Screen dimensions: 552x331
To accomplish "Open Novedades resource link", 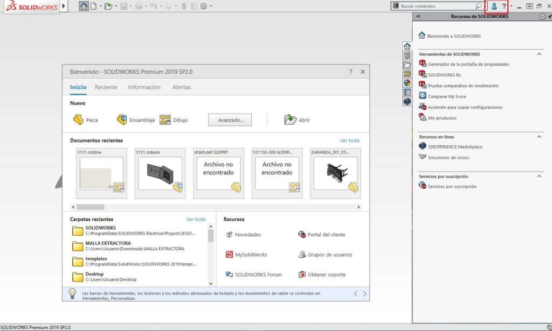I will coord(243,234).
